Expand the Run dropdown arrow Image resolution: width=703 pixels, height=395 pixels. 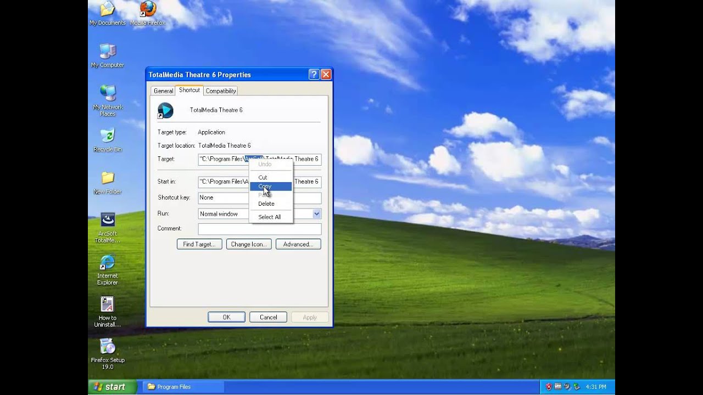coord(316,214)
